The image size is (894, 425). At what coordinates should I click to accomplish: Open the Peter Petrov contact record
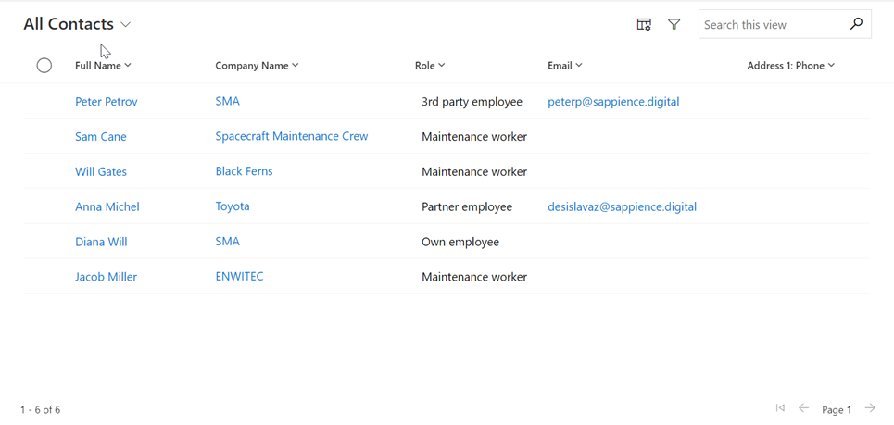pyautogui.click(x=107, y=102)
